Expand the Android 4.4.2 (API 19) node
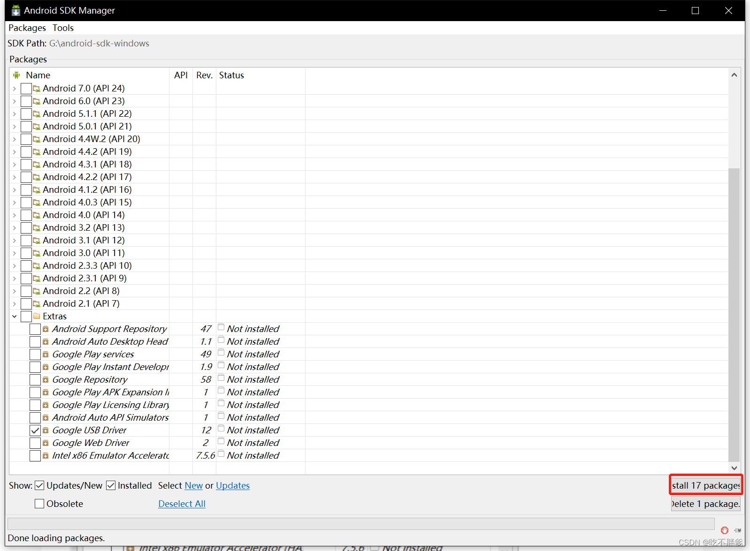This screenshot has height=551, width=750. [x=15, y=152]
